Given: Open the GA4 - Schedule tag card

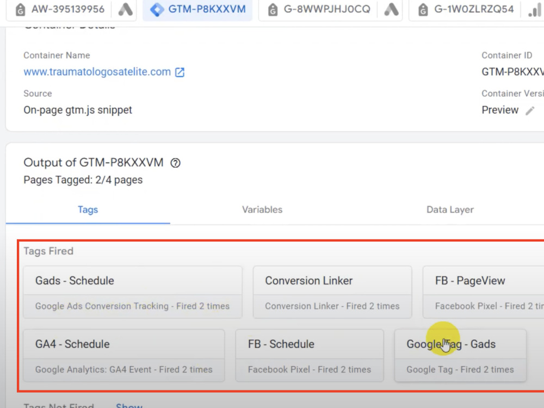Looking at the screenshot, I should pyautogui.click(x=124, y=356).
